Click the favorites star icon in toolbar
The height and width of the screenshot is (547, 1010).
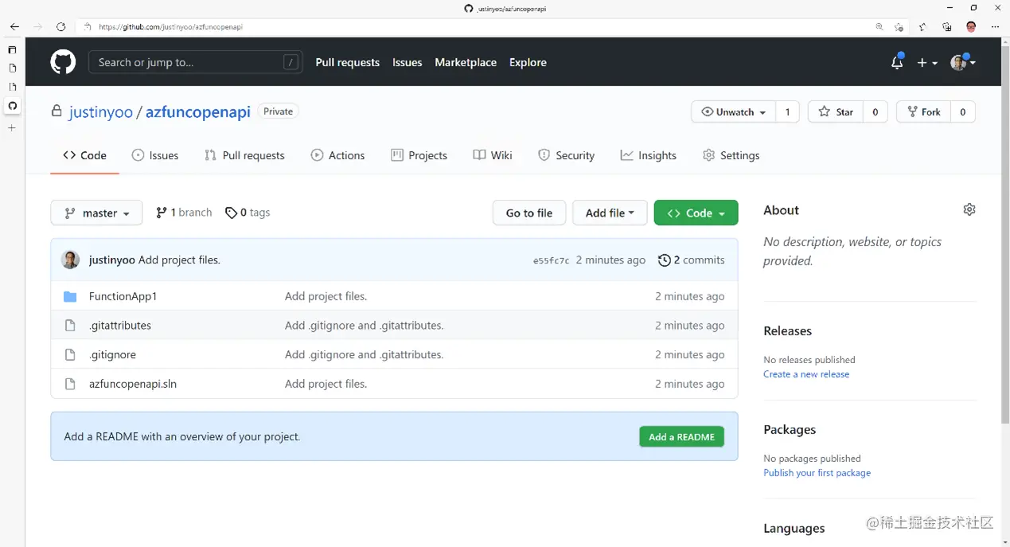(x=922, y=26)
